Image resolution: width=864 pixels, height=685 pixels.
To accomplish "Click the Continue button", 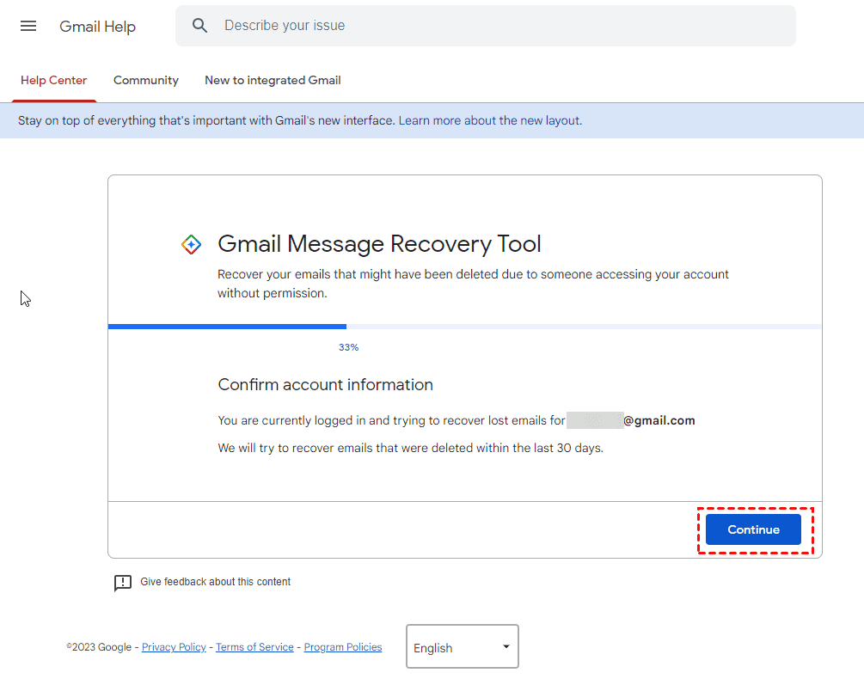I will click(753, 529).
